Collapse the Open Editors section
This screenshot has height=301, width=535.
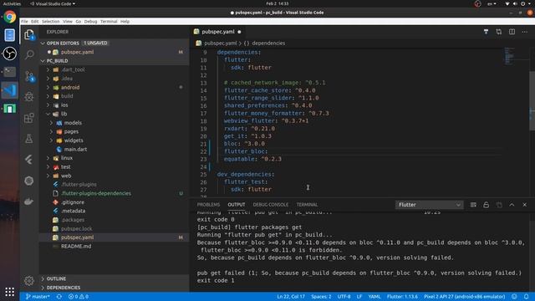[114, 43]
